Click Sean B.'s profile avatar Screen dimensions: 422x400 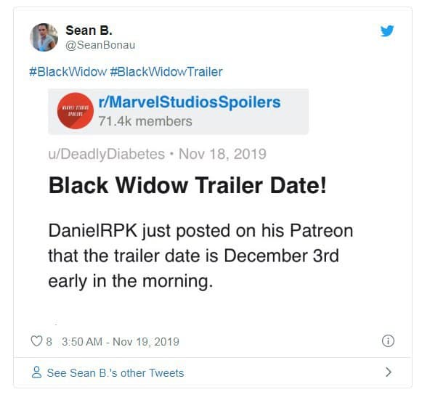[44, 37]
